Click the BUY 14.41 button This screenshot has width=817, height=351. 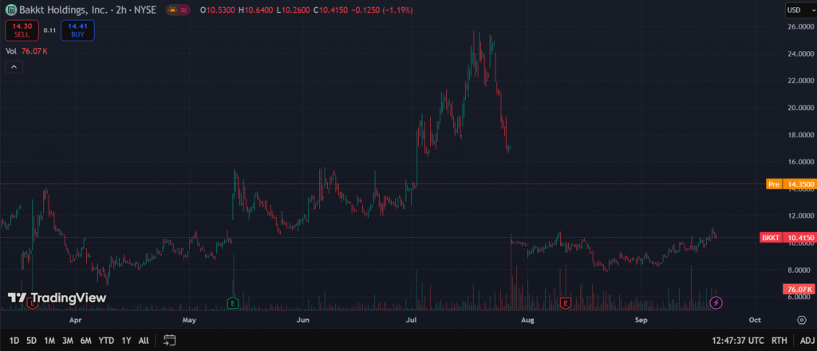click(x=77, y=30)
